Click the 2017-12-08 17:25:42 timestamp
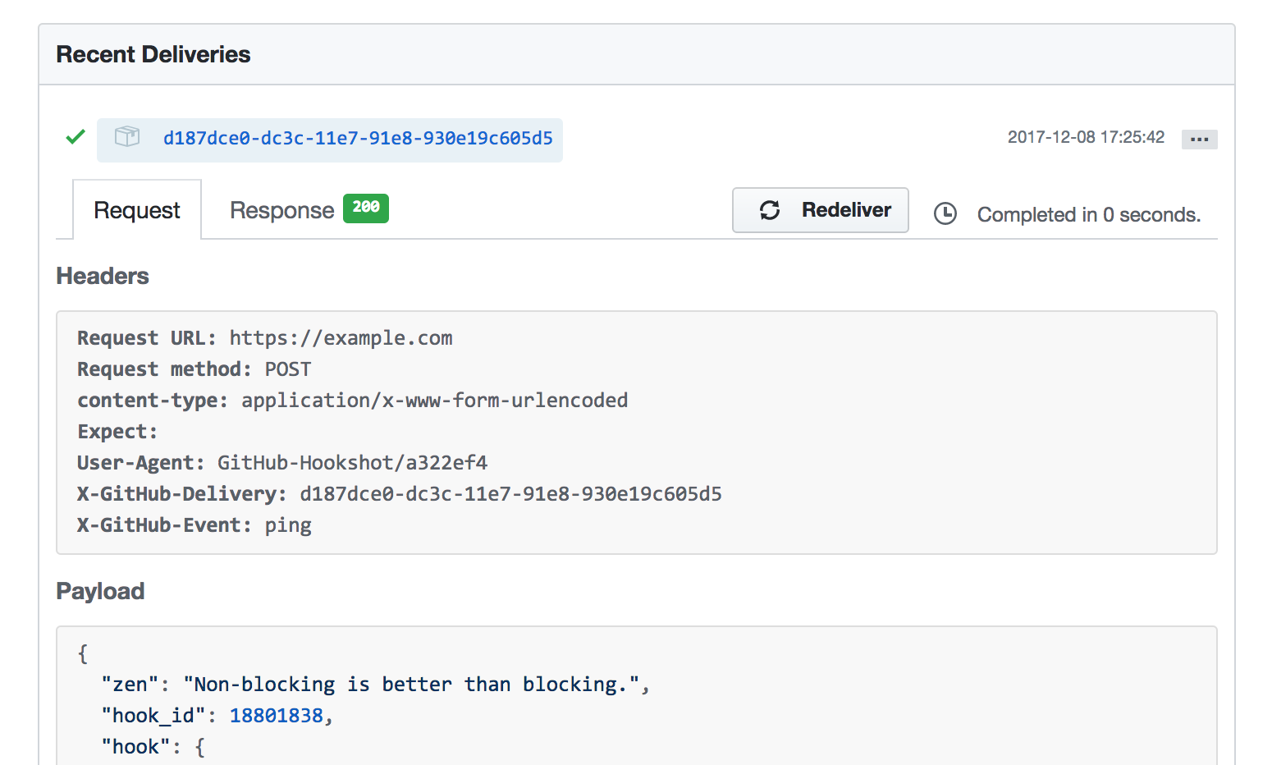 1086,137
